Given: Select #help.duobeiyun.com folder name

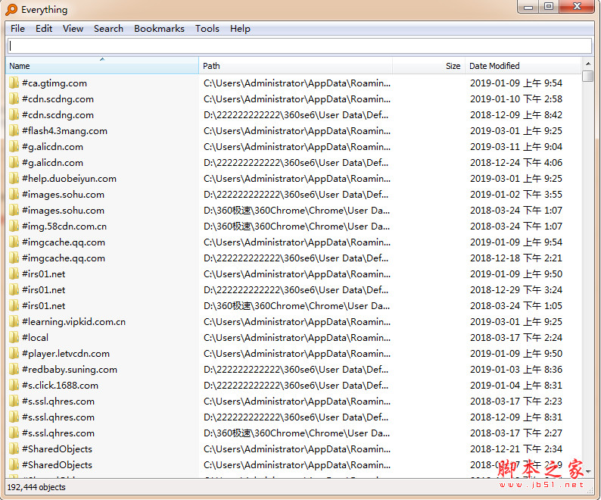Looking at the screenshot, I should tap(69, 179).
